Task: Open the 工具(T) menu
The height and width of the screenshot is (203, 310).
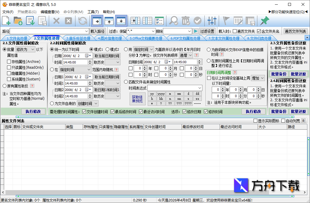Action: (x=93, y=12)
